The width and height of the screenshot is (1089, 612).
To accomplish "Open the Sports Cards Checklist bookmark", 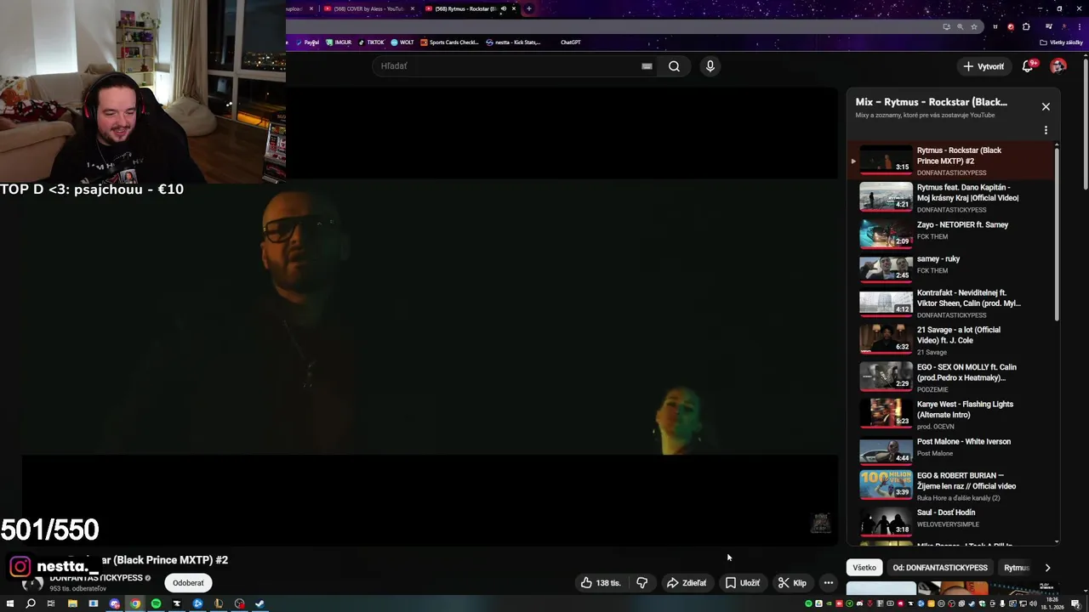I will click(450, 42).
